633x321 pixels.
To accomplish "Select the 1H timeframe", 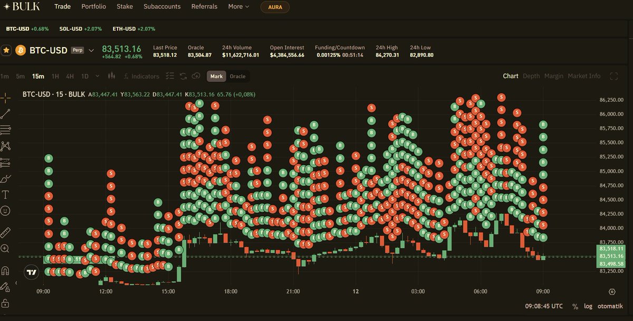I will (x=55, y=77).
